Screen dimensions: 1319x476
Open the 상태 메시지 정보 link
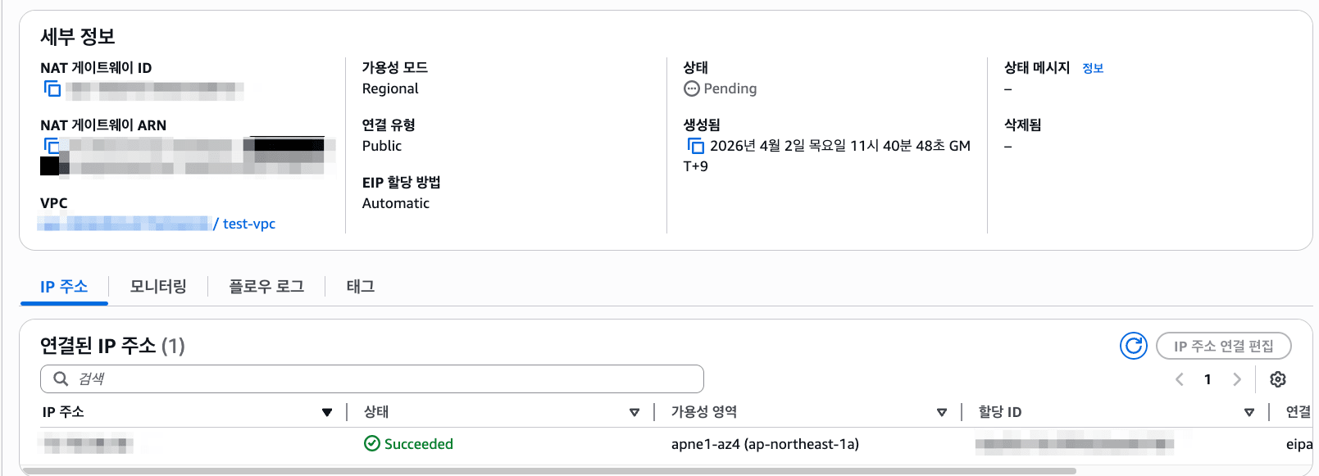click(1093, 68)
